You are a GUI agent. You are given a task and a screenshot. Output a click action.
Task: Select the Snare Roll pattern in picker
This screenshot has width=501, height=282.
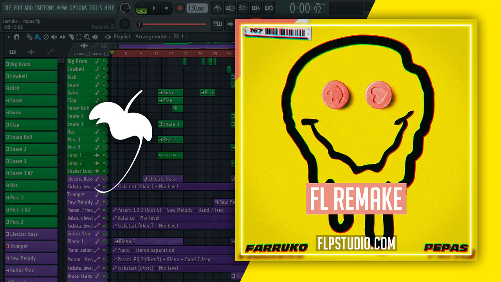coord(31,137)
